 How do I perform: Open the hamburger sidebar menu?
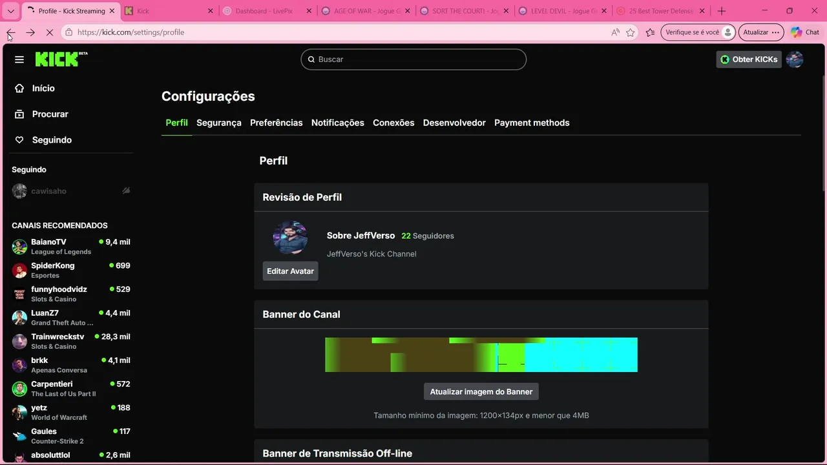[19, 59]
